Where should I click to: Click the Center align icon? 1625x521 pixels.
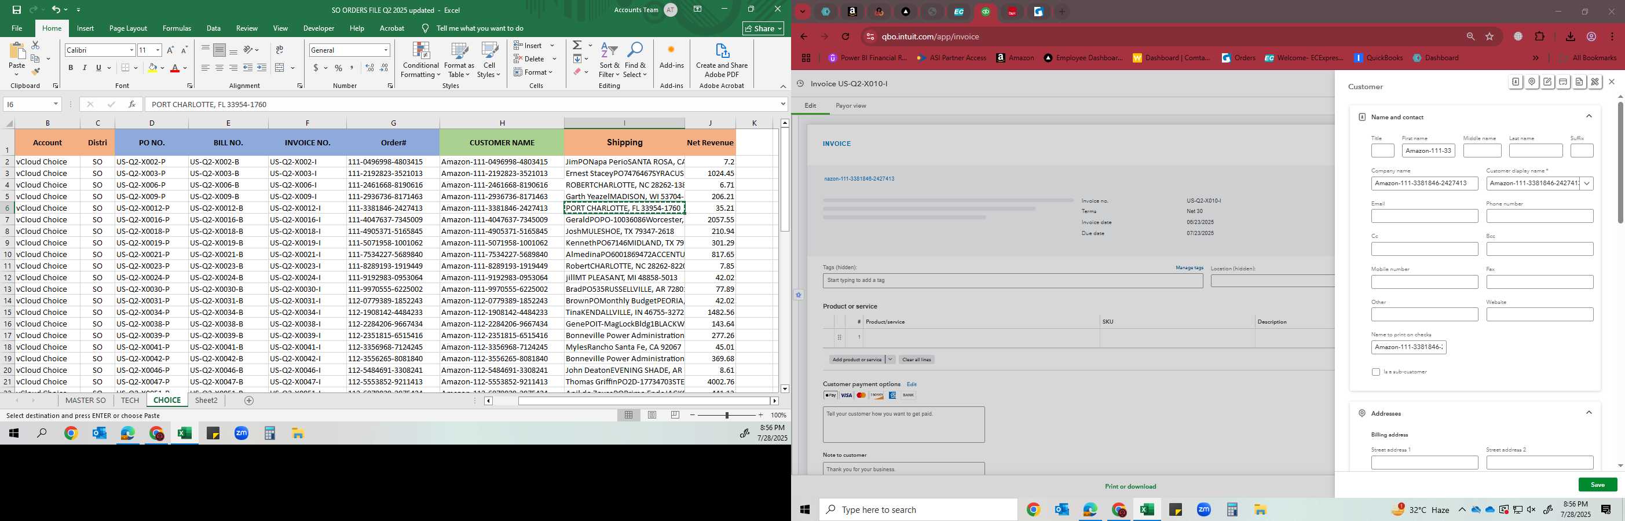pos(219,68)
